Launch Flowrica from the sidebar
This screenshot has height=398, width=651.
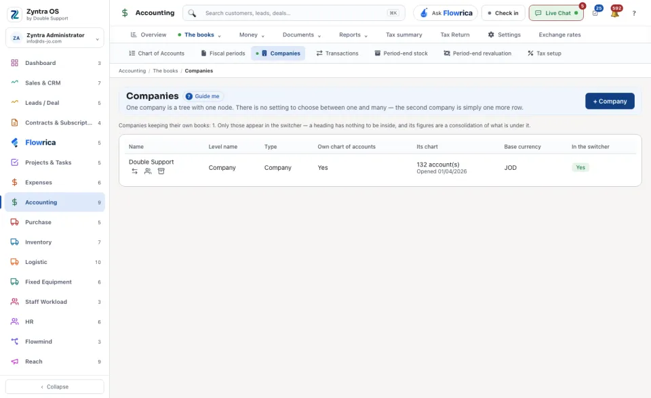pos(55,143)
